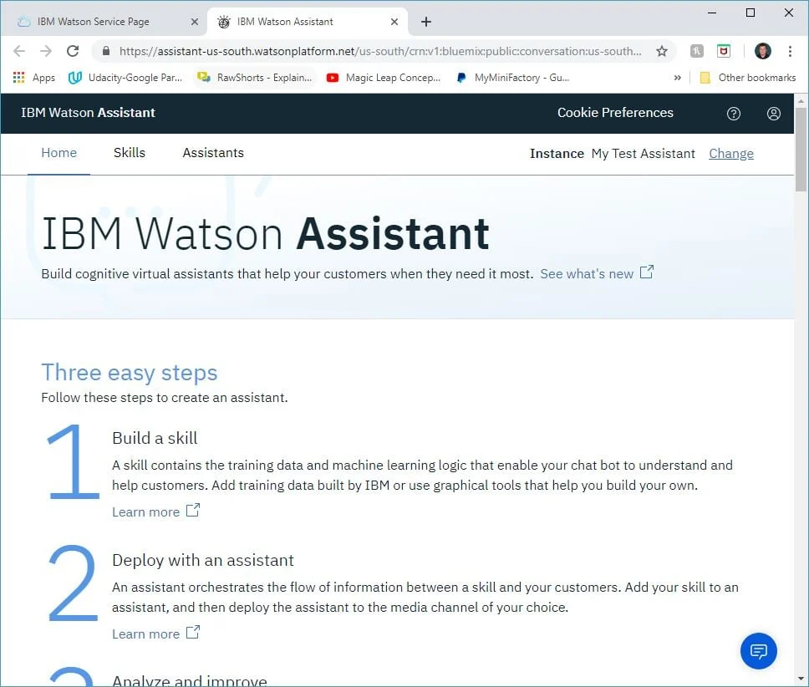Go back with browser back arrow
This screenshot has width=809, height=687.
19,50
